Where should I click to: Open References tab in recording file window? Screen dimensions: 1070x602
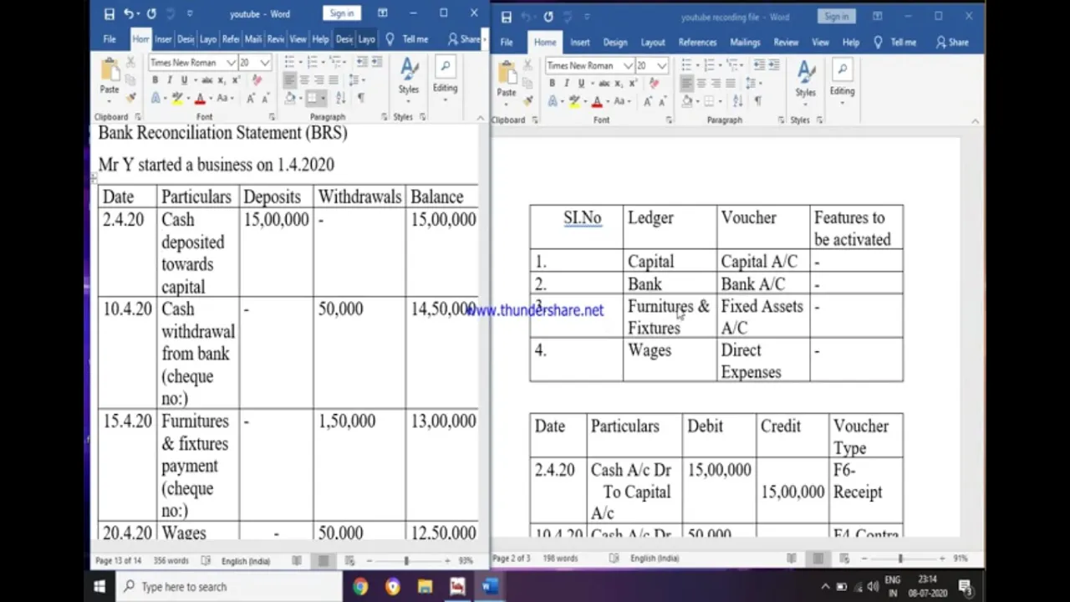(697, 43)
